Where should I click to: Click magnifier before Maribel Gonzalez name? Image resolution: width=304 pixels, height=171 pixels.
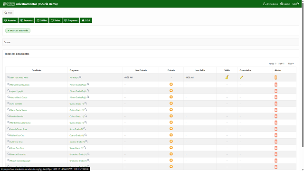pos(9,123)
